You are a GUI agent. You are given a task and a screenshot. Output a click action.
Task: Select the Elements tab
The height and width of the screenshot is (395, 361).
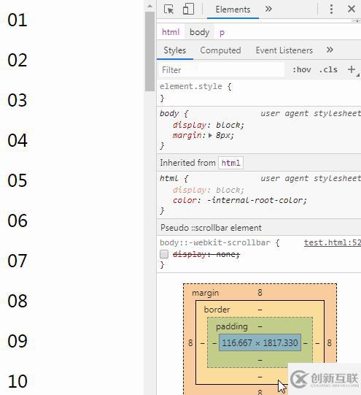[233, 9]
